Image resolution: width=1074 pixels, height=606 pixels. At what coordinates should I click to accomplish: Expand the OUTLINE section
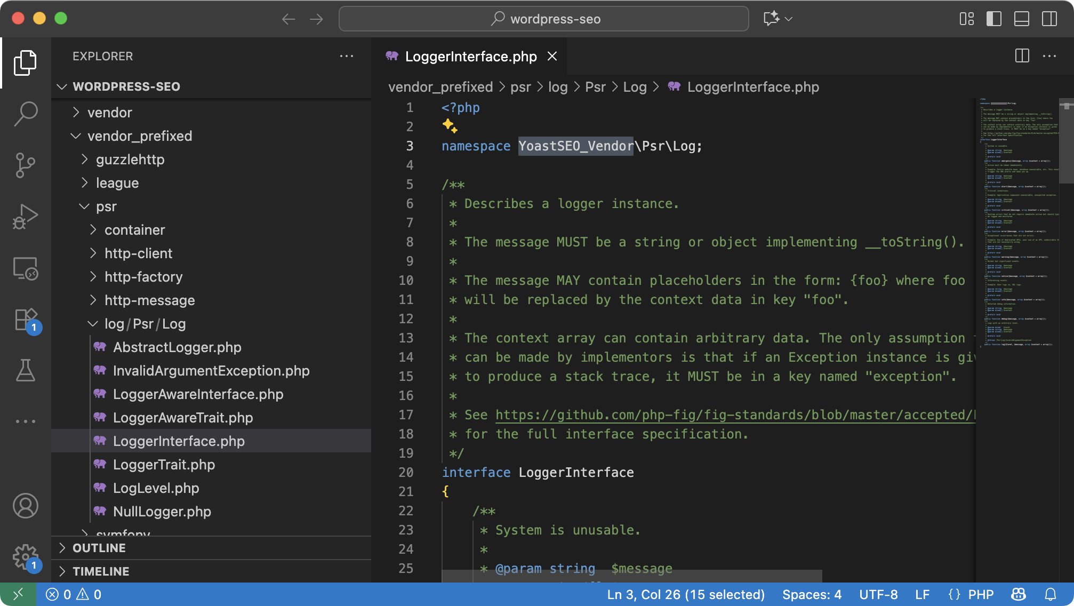point(99,547)
